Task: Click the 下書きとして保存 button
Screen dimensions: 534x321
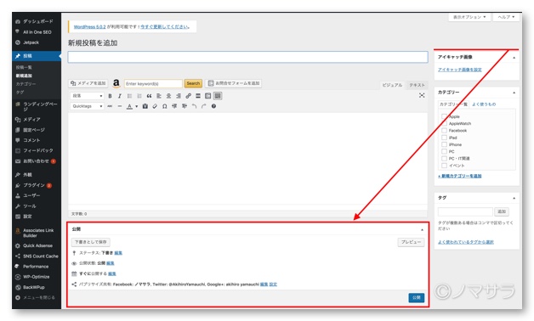Action: 91,242
